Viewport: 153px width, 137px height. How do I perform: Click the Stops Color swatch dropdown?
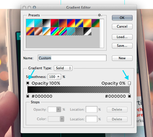pos(61,119)
